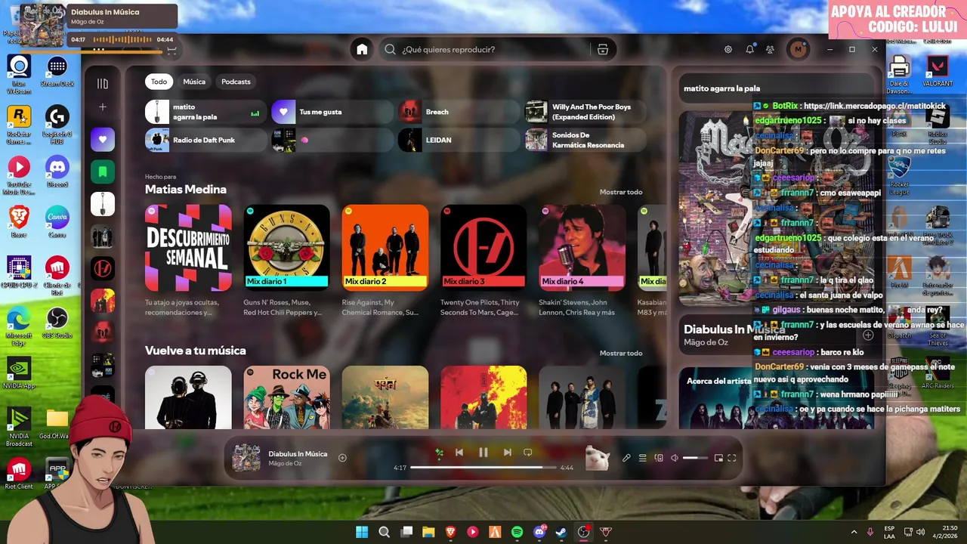Pause the current song

click(483, 452)
